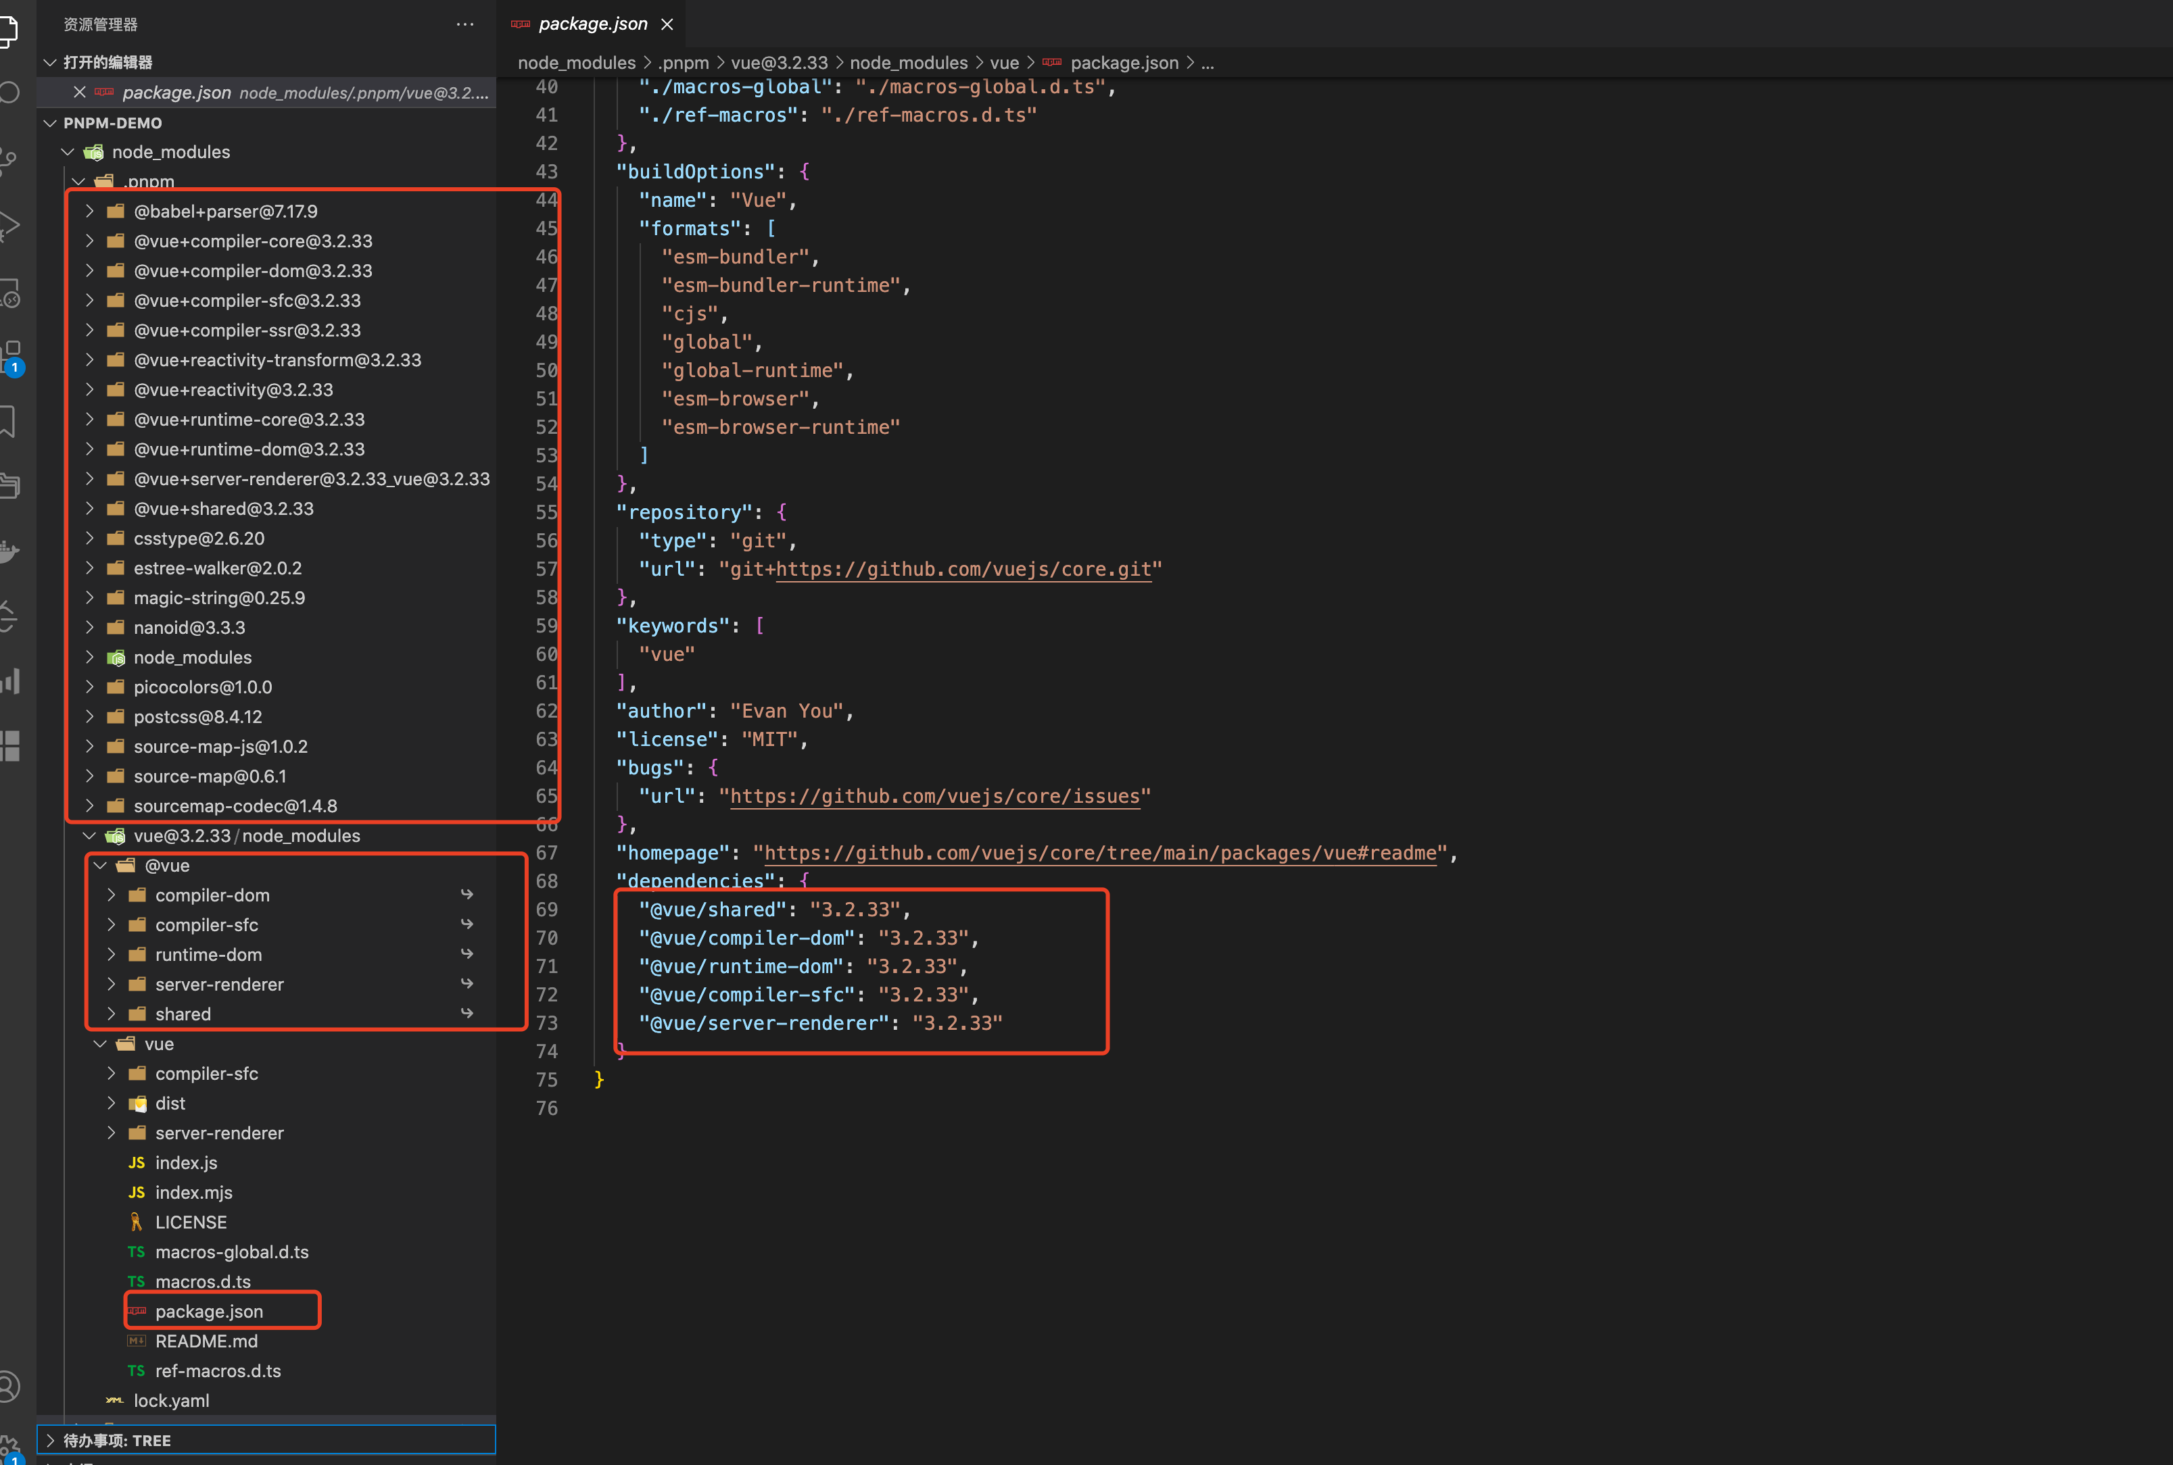Expand the compiler-sfc folder under vue

pos(112,1074)
